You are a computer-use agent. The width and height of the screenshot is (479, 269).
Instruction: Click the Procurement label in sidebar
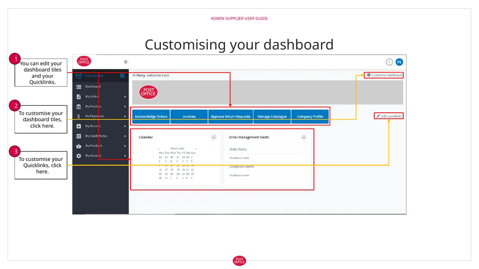[x=94, y=75]
